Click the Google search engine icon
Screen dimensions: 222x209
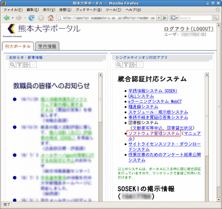(x=173, y=18)
